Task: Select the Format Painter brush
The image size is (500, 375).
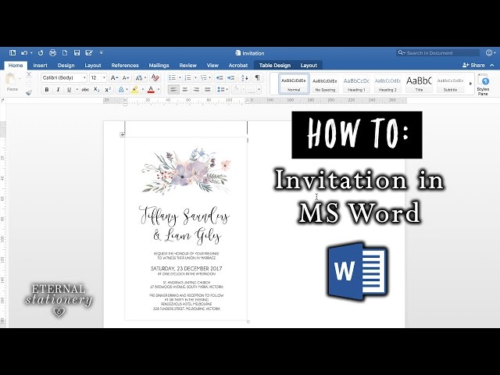Action: click(x=29, y=92)
